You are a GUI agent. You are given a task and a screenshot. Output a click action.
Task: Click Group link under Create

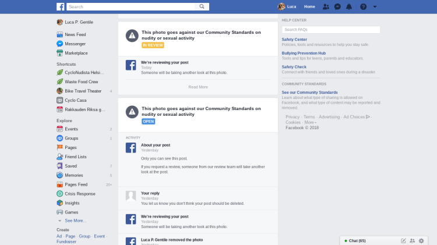point(84,236)
